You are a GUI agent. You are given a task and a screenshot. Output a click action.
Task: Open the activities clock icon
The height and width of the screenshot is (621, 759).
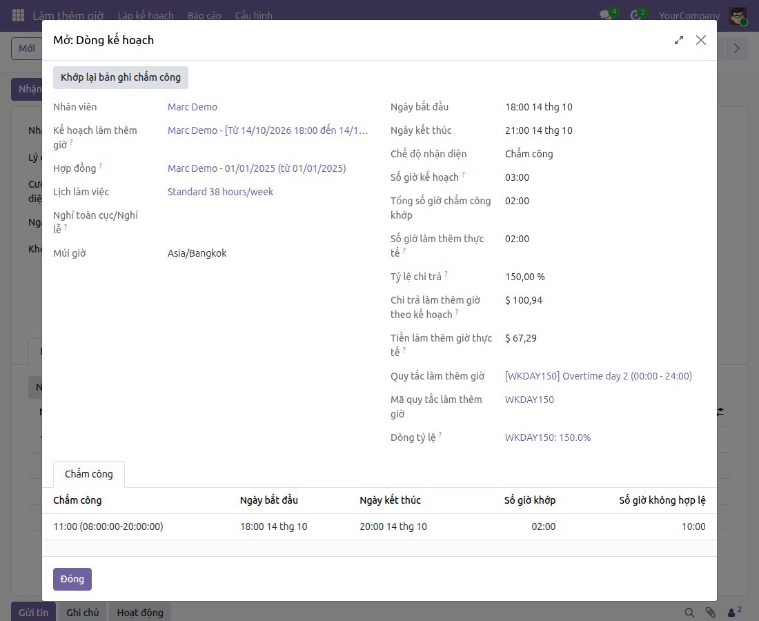(x=635, y=15)
